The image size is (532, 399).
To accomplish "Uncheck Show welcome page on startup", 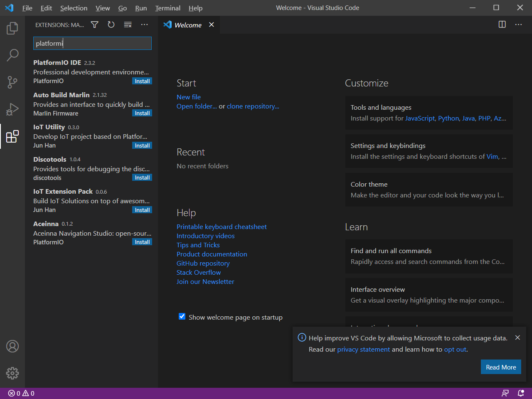I will click(182, 317).
